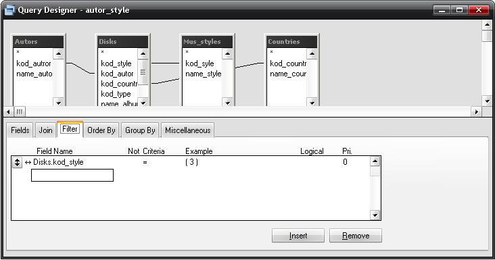This screenshot has height=260, width=495.
Task: Click the table pane's horizontal scroll left arrow
Action: [x=8, y=111]
